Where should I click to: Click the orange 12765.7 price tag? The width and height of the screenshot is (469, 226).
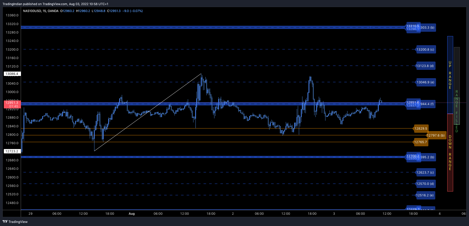tap(421, 142)
